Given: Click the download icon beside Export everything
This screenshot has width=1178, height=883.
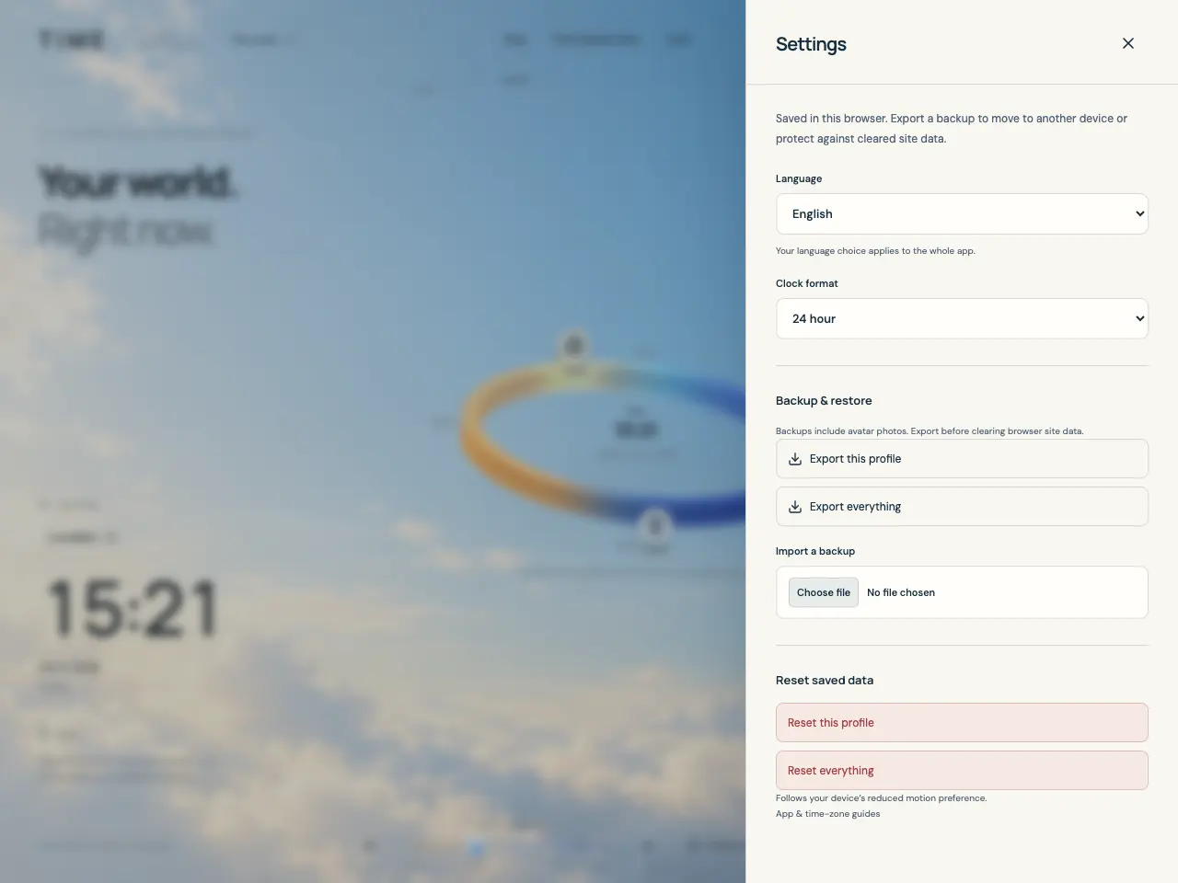Looking at the screenshot, I should click(x=795, y=507).
